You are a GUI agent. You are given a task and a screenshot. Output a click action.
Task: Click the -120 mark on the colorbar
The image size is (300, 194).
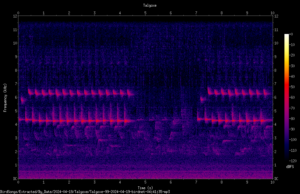coord(293,161)
